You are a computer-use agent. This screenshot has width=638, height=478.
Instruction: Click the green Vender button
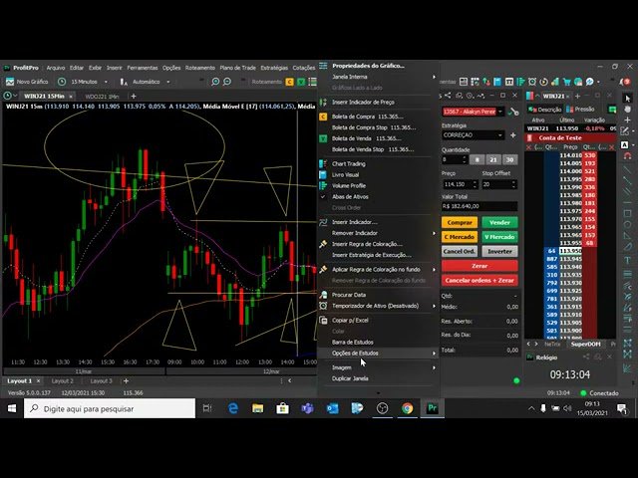point(499,223)
